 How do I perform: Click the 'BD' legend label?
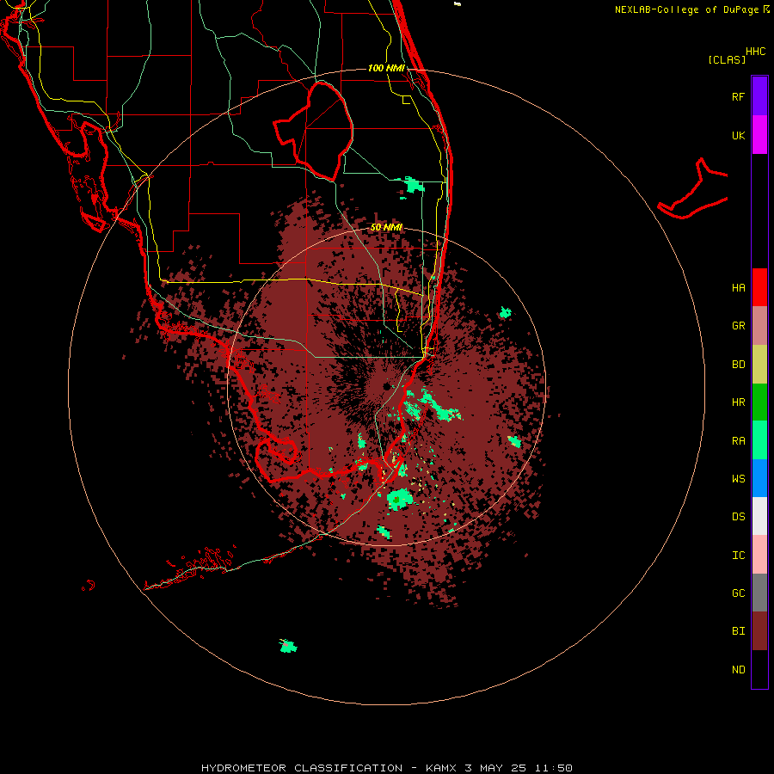tap(738, 365)
